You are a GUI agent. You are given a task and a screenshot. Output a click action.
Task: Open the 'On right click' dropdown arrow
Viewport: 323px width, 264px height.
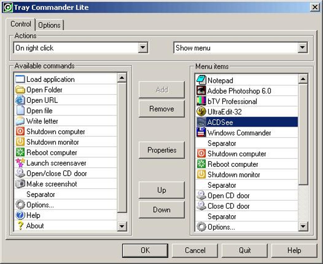(142, 48)
